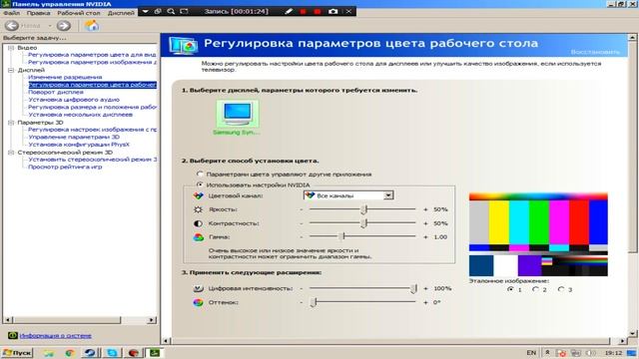The width and height of the screenshot is (639, 359).
Task: Click the green system information icon
Action: click(x=13, y=335)
